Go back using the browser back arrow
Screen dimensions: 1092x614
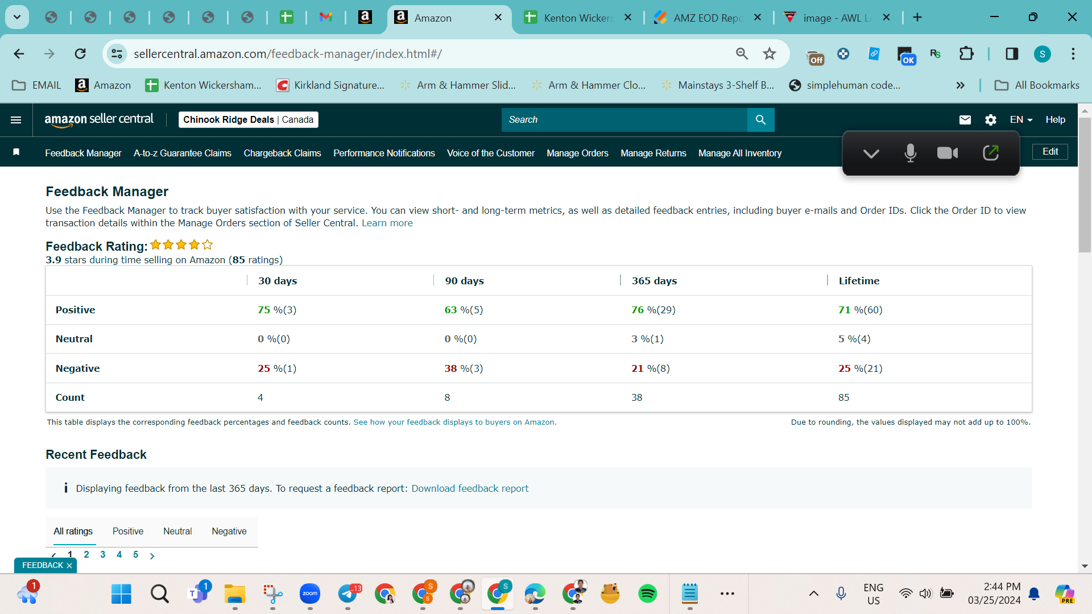(19, 54)
